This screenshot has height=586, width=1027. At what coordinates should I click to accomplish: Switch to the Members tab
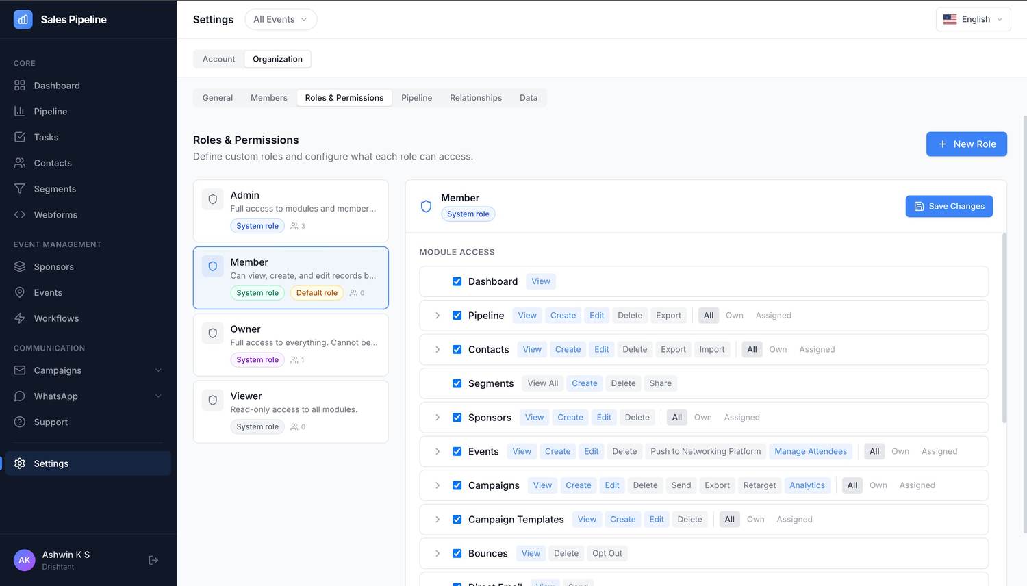point(269,98)
